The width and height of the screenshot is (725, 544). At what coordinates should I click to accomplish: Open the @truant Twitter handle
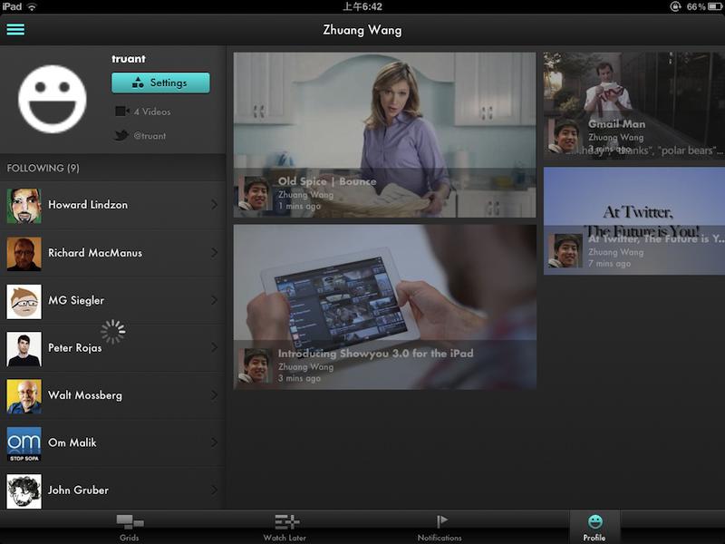(x=150, y=136)
